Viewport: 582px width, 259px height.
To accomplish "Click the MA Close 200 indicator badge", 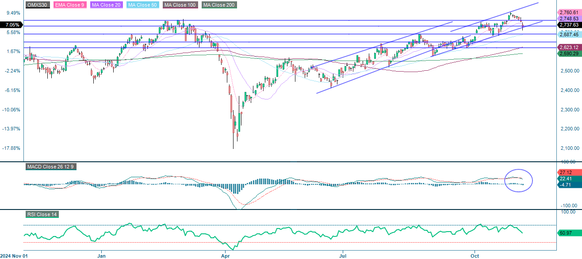I will 218,5.
